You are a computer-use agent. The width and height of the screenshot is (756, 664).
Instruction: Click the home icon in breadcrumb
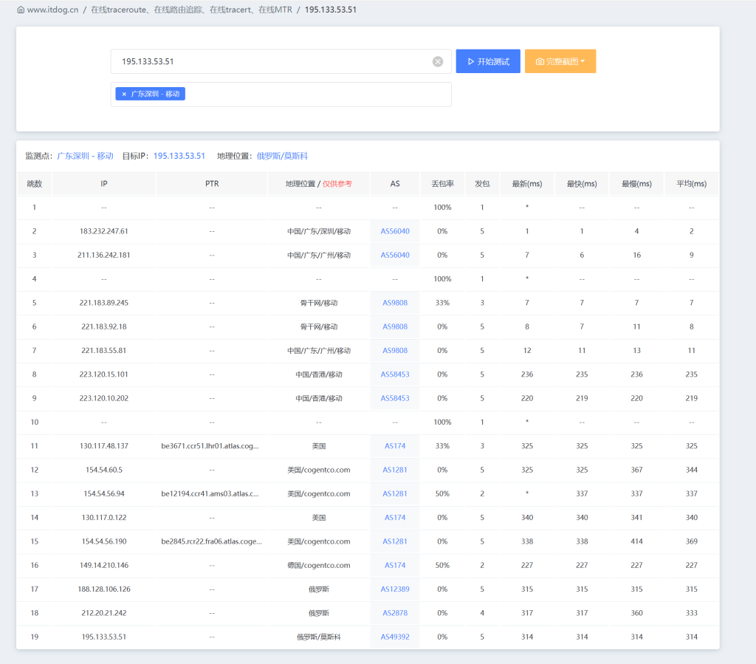tap(21, 10)
